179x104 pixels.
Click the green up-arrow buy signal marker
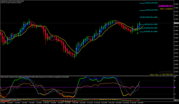(138, 33)
